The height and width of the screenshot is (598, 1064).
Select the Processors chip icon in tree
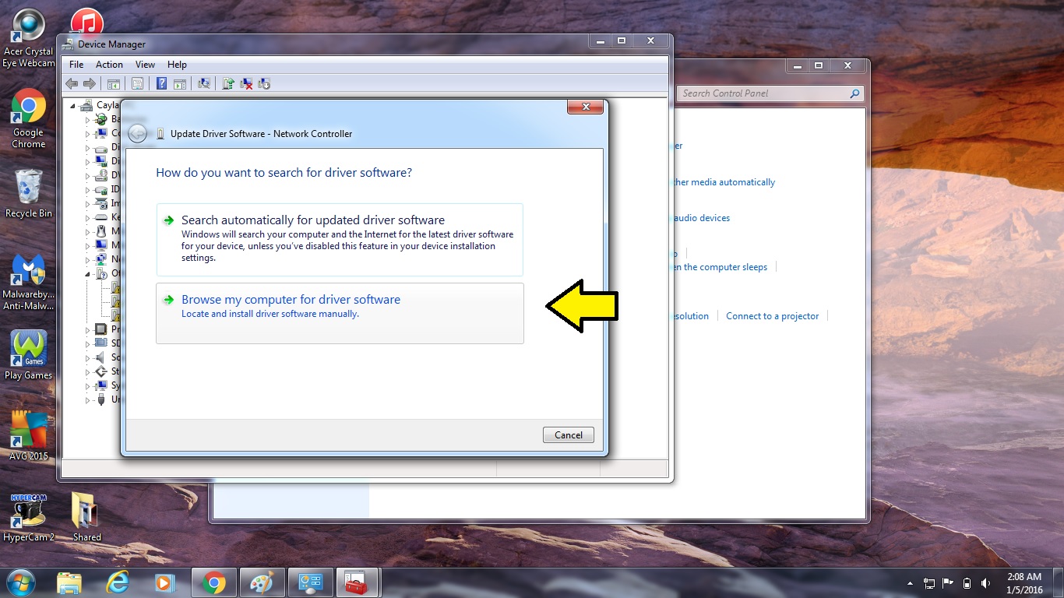[100, 329]
